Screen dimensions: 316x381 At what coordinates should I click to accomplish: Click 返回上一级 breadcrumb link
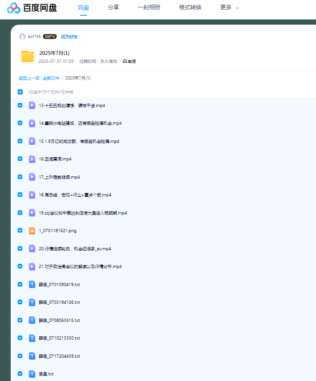[29, 78]
